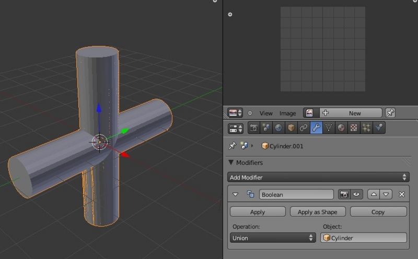Open the Image menu in image editor
The height and width of the screenshot is (259, 418).
(x=288, y=113)
